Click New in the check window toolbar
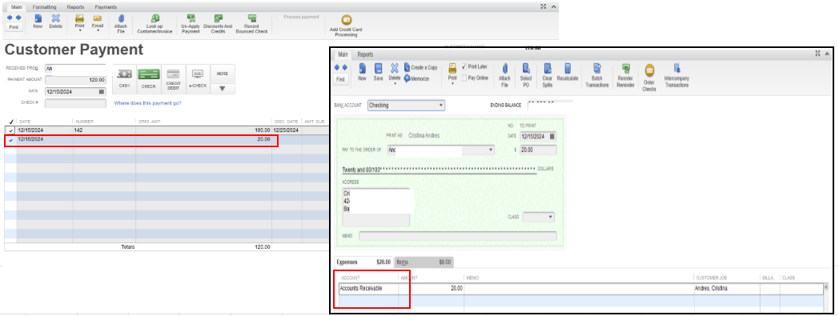The height and width of the screenshot is (316, 839). 362,71
